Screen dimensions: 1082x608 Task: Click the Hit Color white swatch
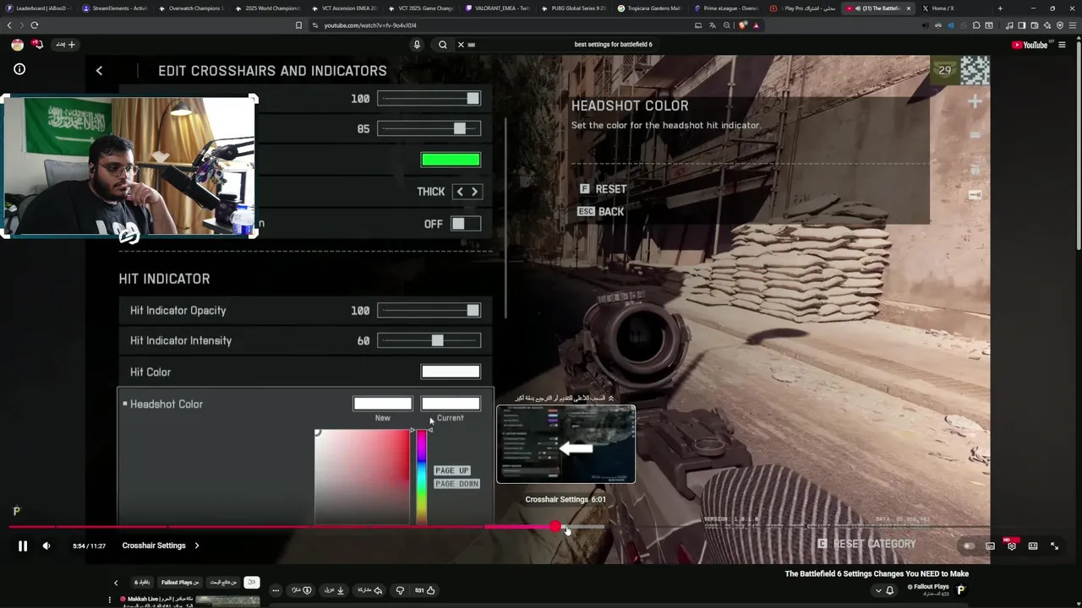451,372
